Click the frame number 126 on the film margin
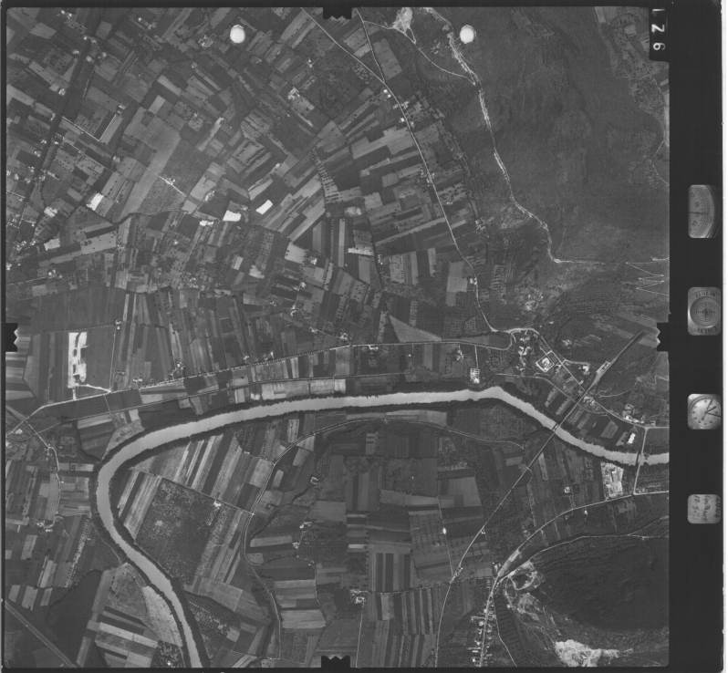728x673 pixels. click(660, 29)
